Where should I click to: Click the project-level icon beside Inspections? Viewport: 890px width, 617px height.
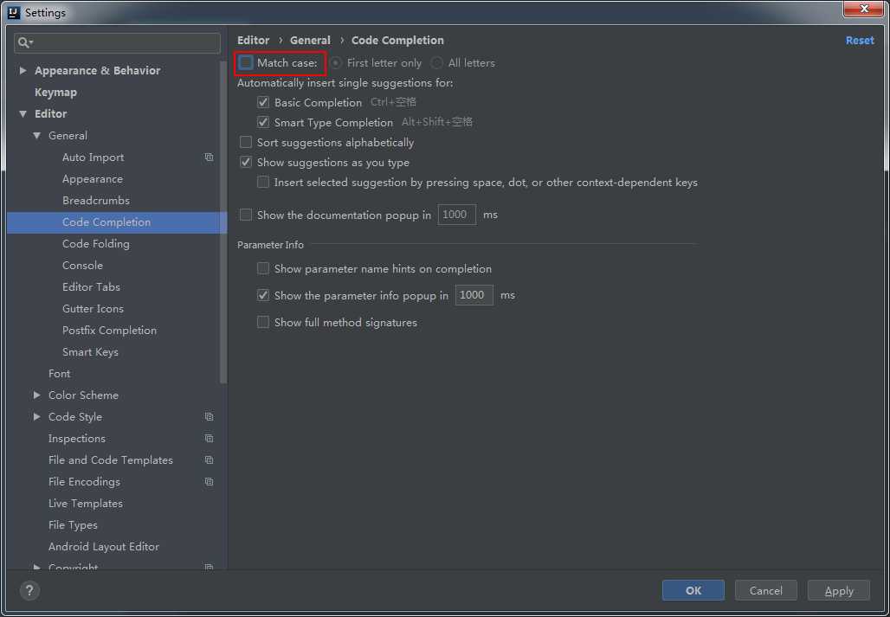(209, 439)
